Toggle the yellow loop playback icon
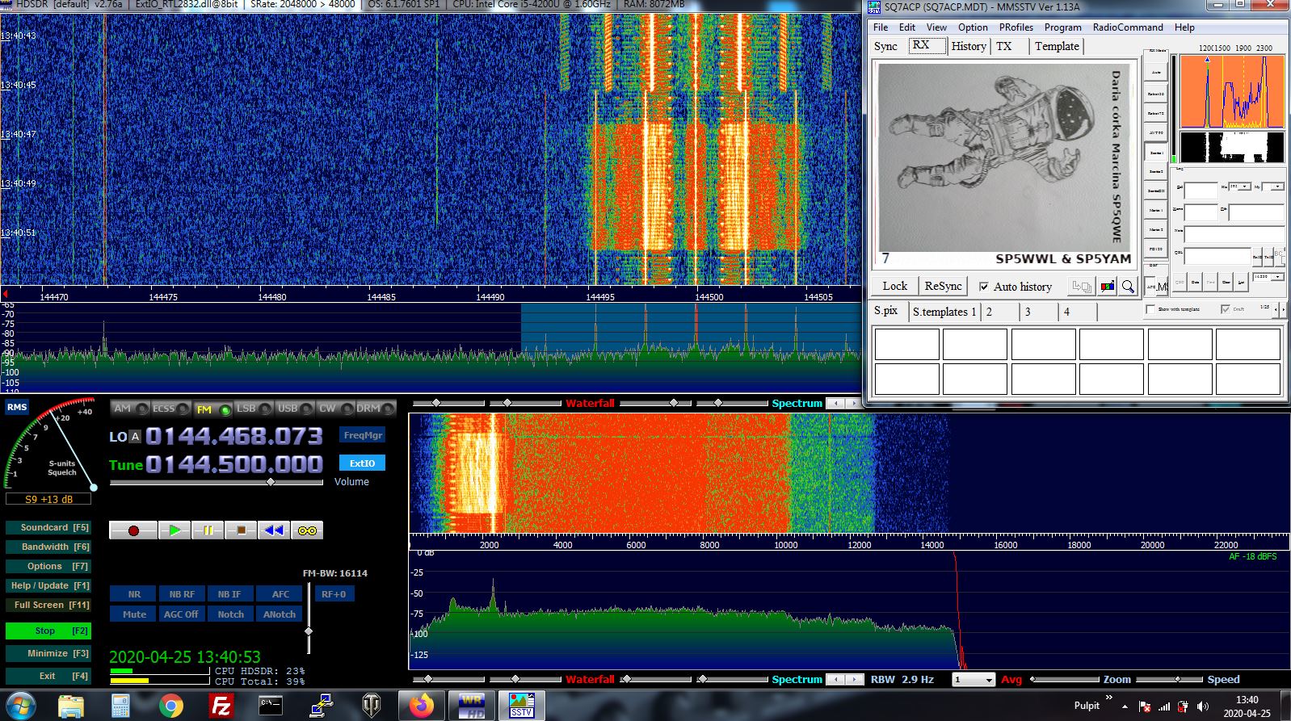1291x721 pixels. tap(307, 530)
